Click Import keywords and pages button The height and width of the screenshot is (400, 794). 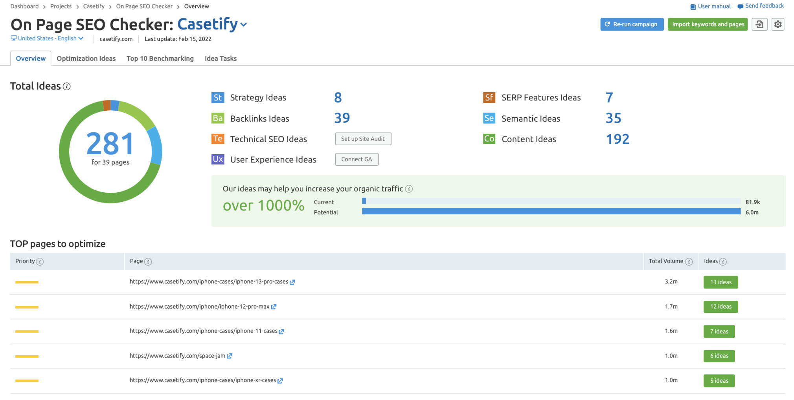tap(708, 24)
